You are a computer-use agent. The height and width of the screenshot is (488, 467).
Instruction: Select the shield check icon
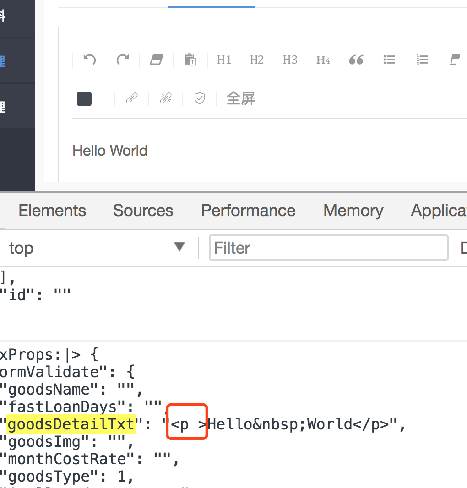pos(200,98)
